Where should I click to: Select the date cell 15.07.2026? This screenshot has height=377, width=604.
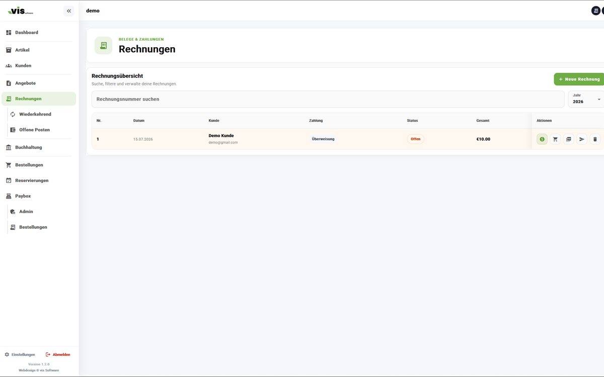143,139
